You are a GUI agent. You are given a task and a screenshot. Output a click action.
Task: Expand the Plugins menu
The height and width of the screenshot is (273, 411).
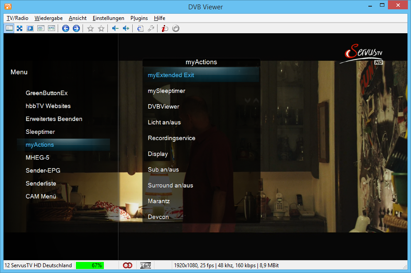tap(139, 18)
